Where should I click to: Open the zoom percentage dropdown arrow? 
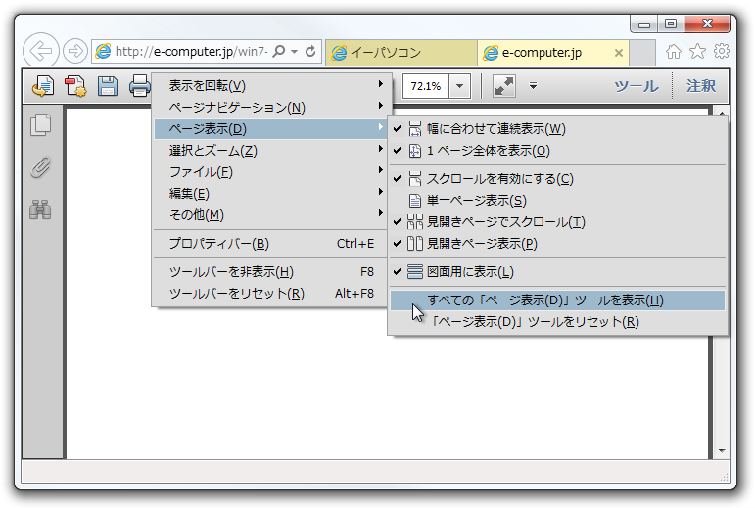pyautogui.click(x=460, y=86)
